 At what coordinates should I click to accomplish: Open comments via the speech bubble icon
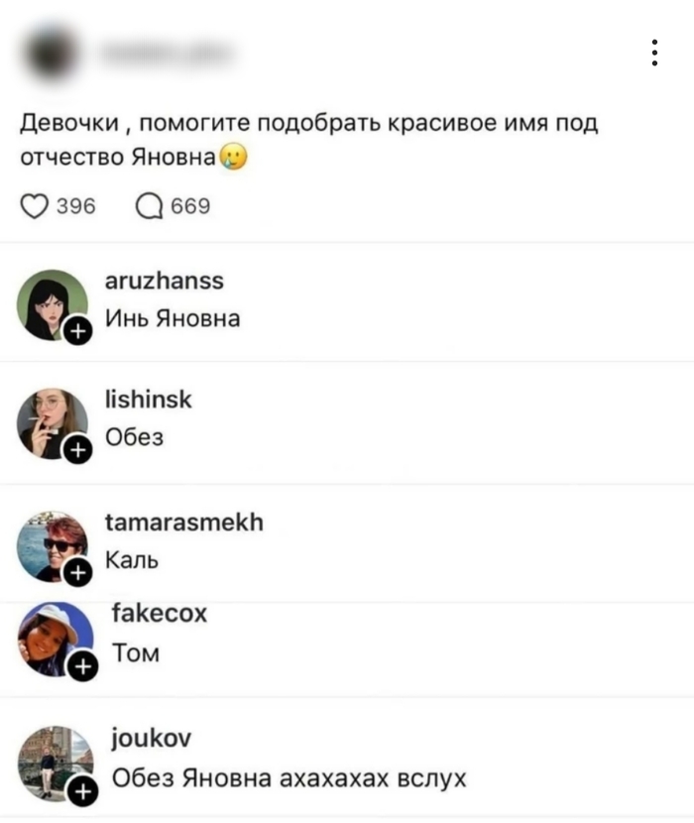(149, 206)
